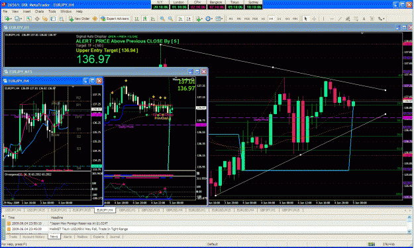Switch to the EURJPY,M15 chart tab
This screenshot has width=414, height=248.
(81, 210)
